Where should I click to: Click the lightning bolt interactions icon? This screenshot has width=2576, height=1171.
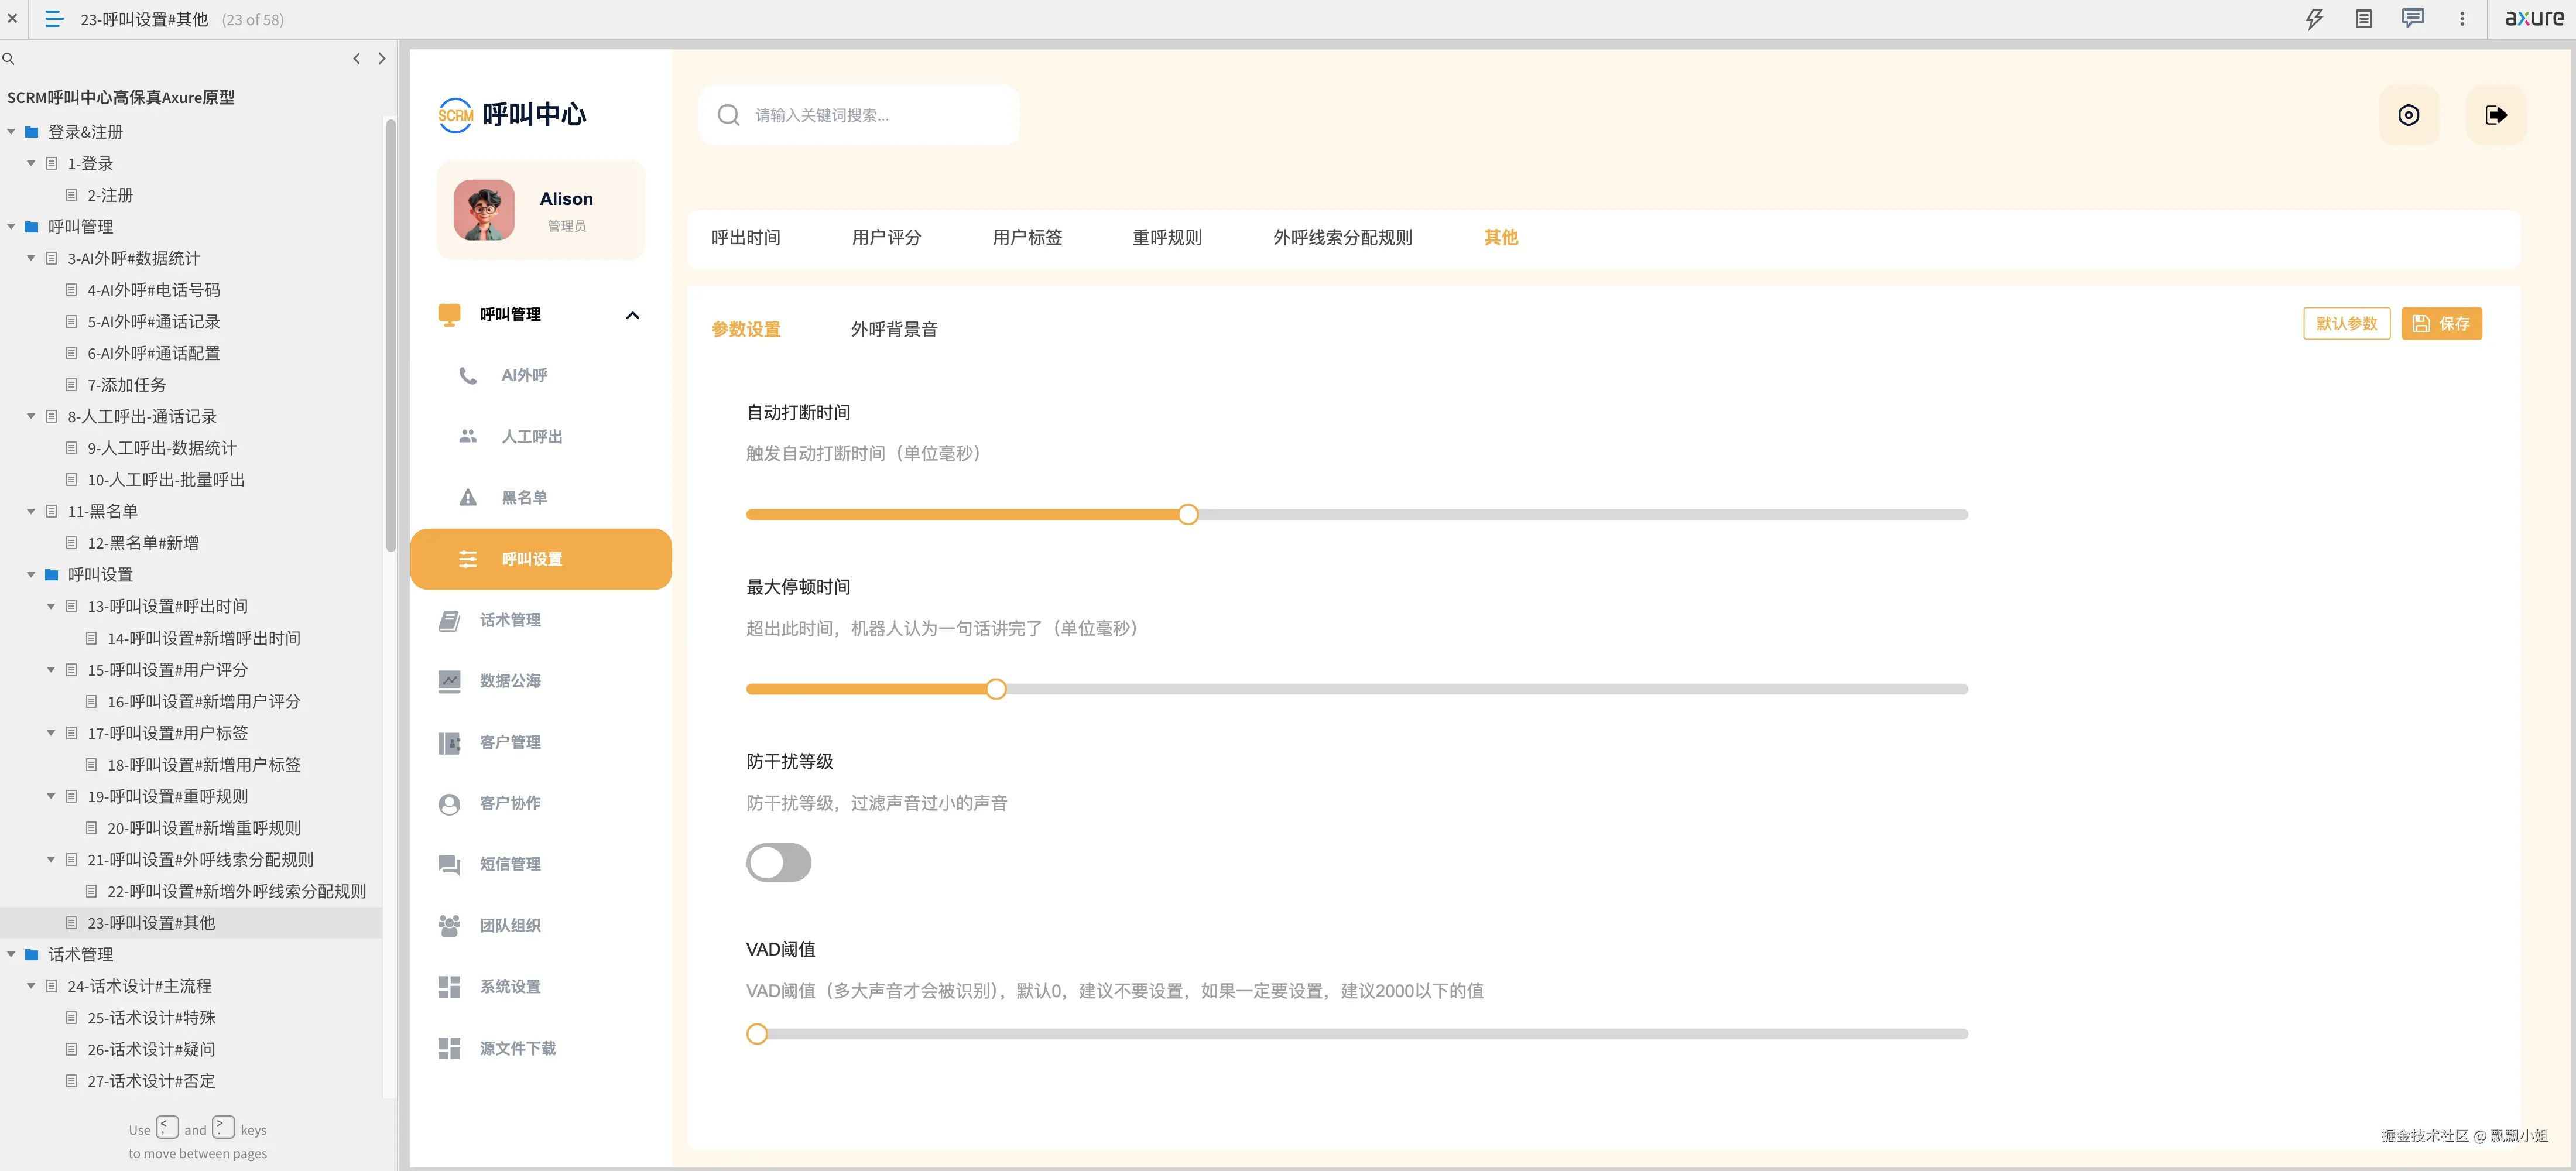click(2314, 19)
